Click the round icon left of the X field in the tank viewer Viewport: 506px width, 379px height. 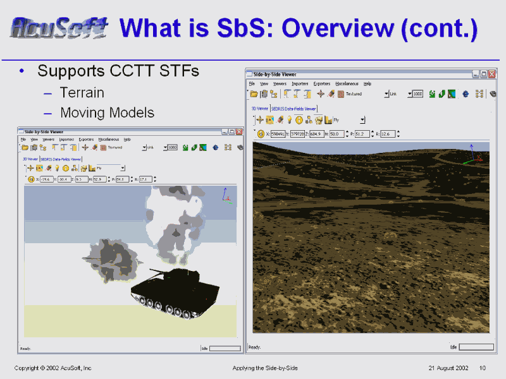pyautogui.click(x=30, y=179)
